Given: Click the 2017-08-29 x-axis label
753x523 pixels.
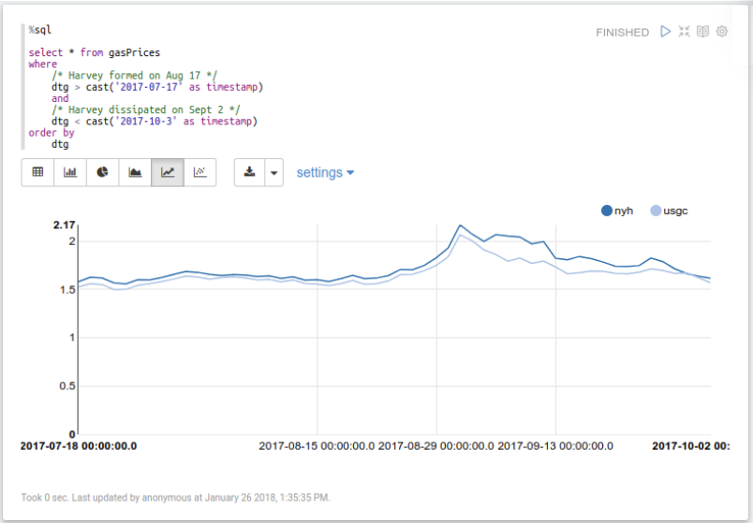Looking at the screenshot, I should pos(436,446).
